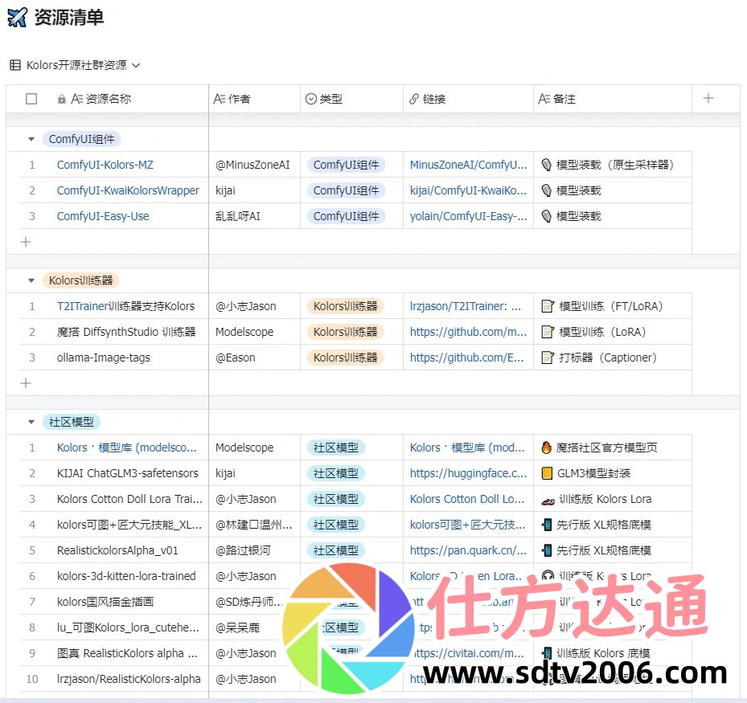This screenshot has width=747, height=703.
Task: Click icon beside 模型装载（原生采样器）note
Action: 547,165
